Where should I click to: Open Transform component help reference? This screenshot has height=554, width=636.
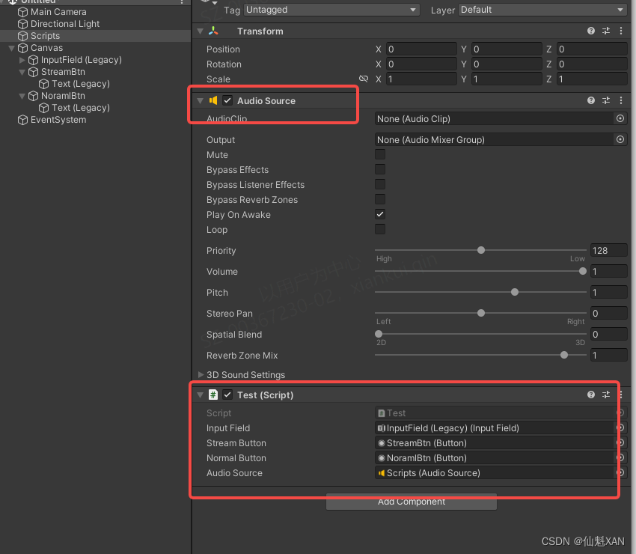pos(591,31)
